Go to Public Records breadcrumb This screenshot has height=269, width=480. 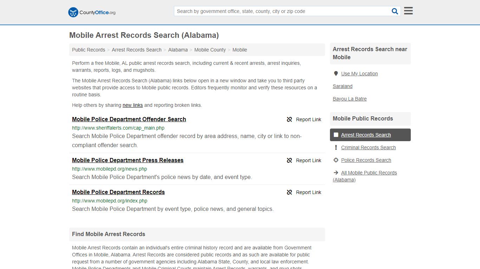coord(89,50)
